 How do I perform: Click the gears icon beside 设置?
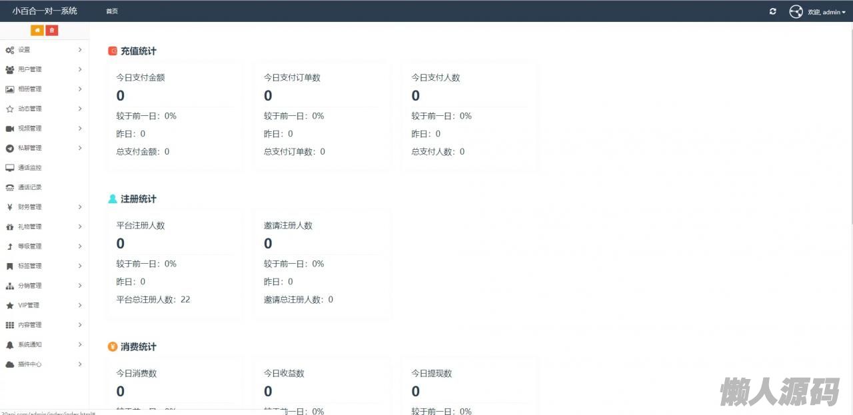pos(9,50)
